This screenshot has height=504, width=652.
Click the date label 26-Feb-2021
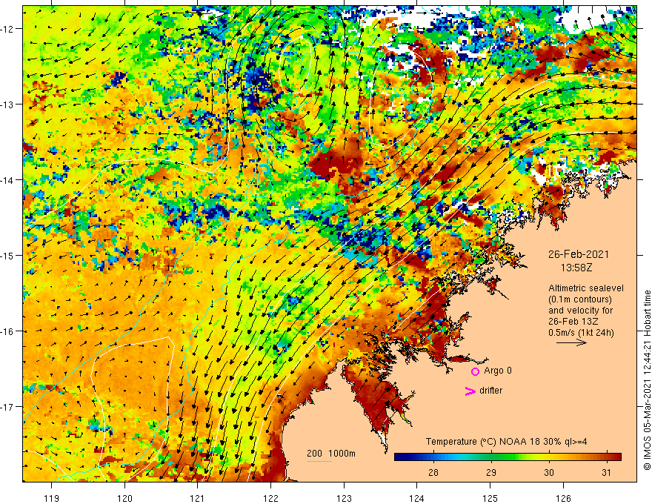coord(579,254)
